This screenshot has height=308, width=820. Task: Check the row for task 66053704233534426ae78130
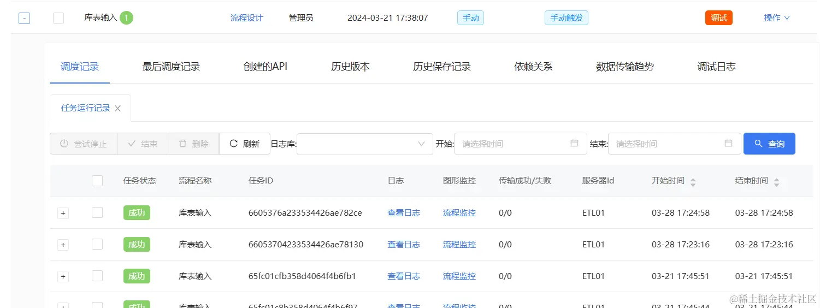coord(97,244)
